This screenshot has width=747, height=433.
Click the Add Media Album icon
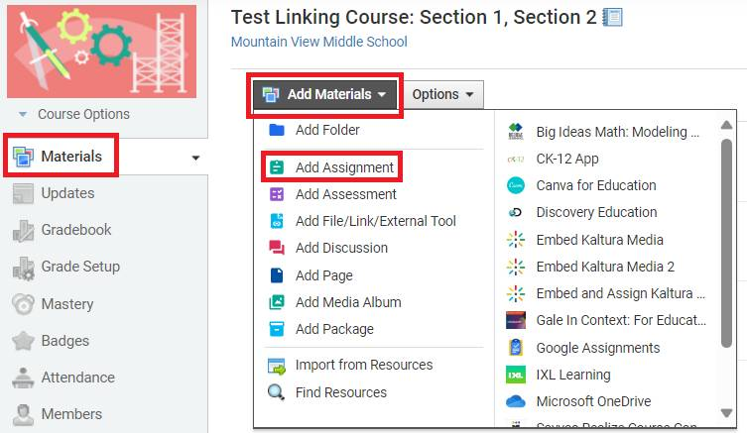277,302
